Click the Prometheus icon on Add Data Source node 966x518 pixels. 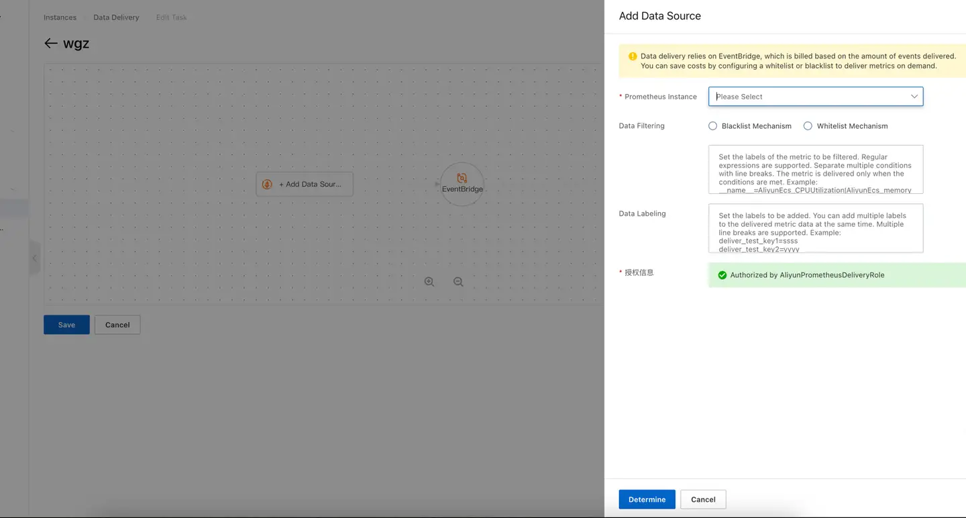coord(268,183)
